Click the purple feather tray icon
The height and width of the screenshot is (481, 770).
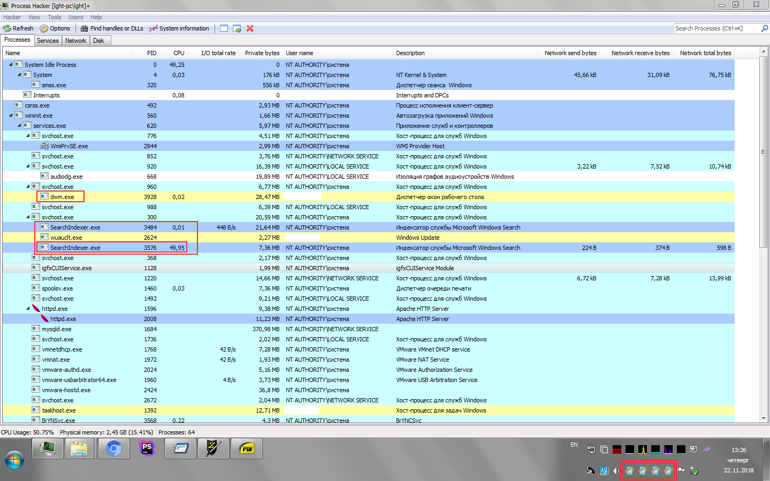point(707,449)
